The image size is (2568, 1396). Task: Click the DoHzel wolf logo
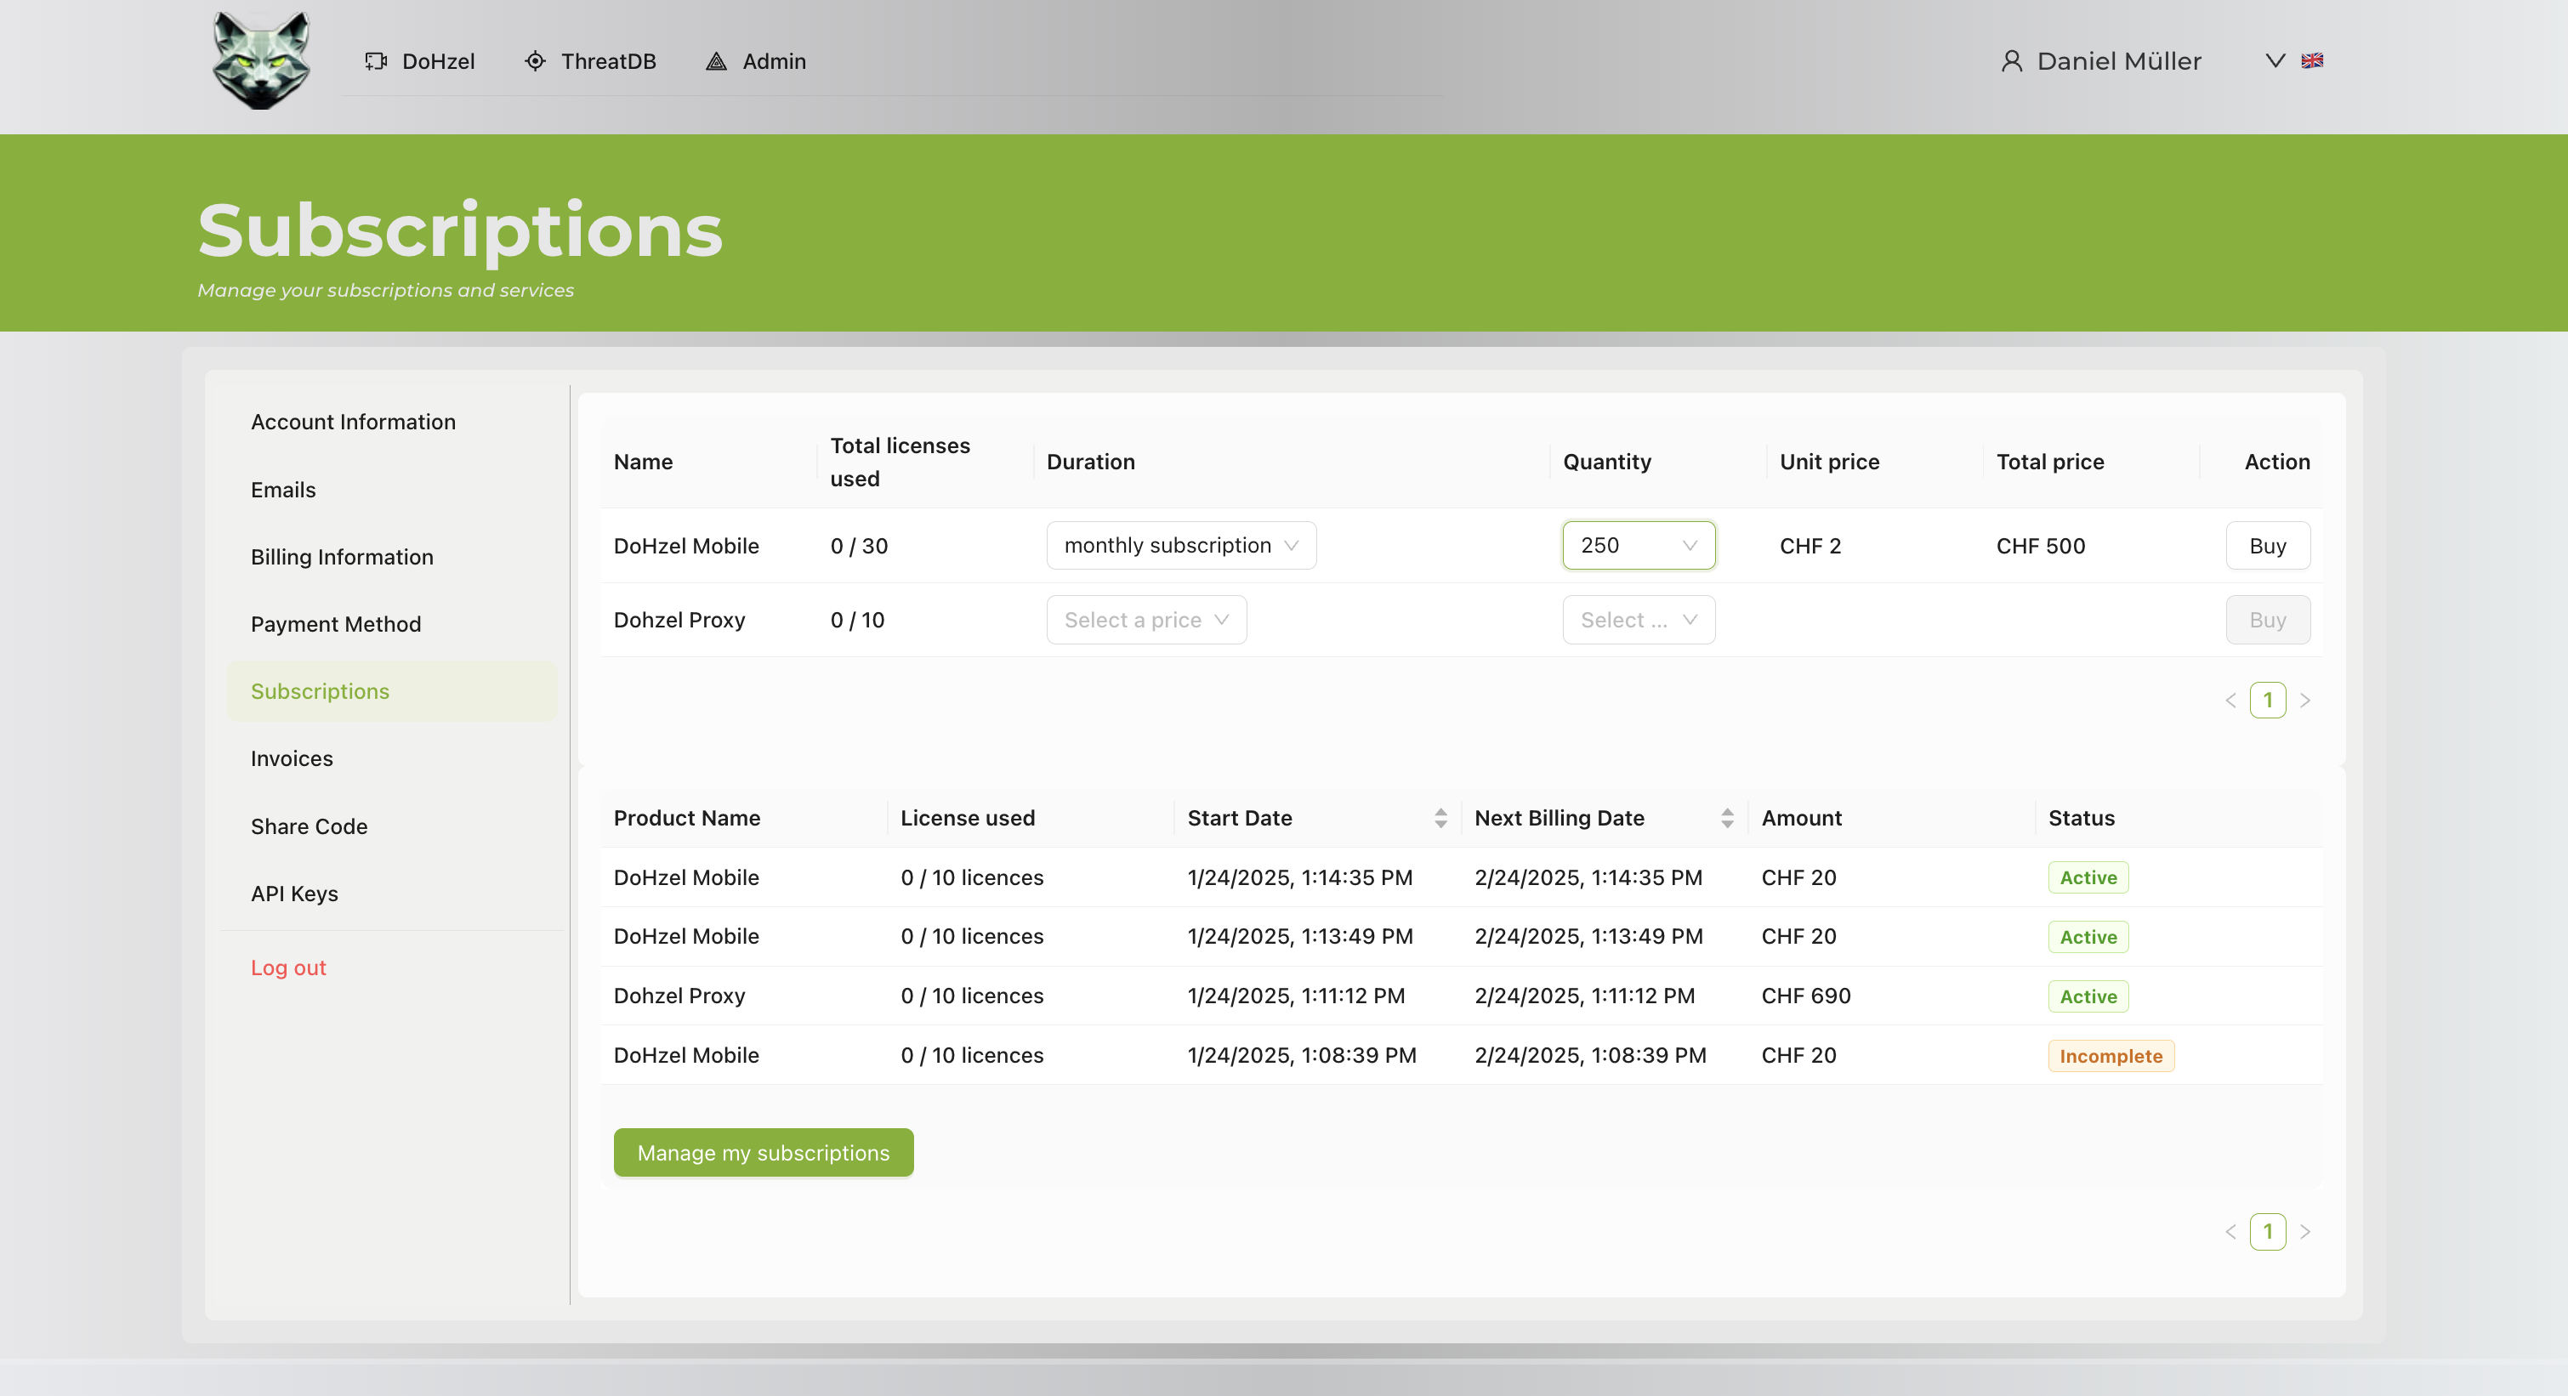point(261,60)
